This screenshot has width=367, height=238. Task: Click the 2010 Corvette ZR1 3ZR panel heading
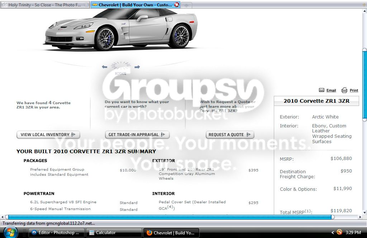(316, 101)
